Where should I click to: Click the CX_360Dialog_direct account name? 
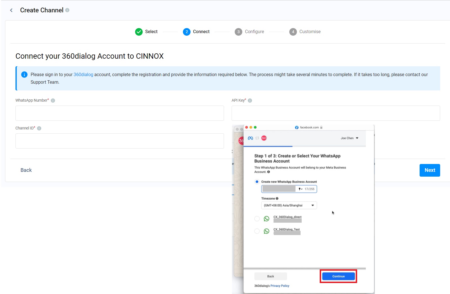[287, 217]
